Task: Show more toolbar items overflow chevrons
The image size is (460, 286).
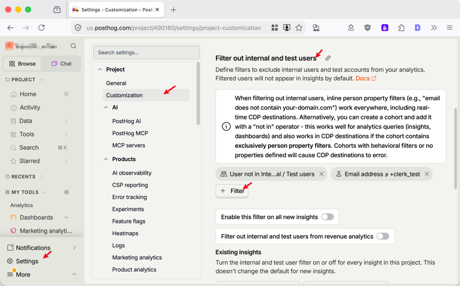Action: tap(434, 27)
